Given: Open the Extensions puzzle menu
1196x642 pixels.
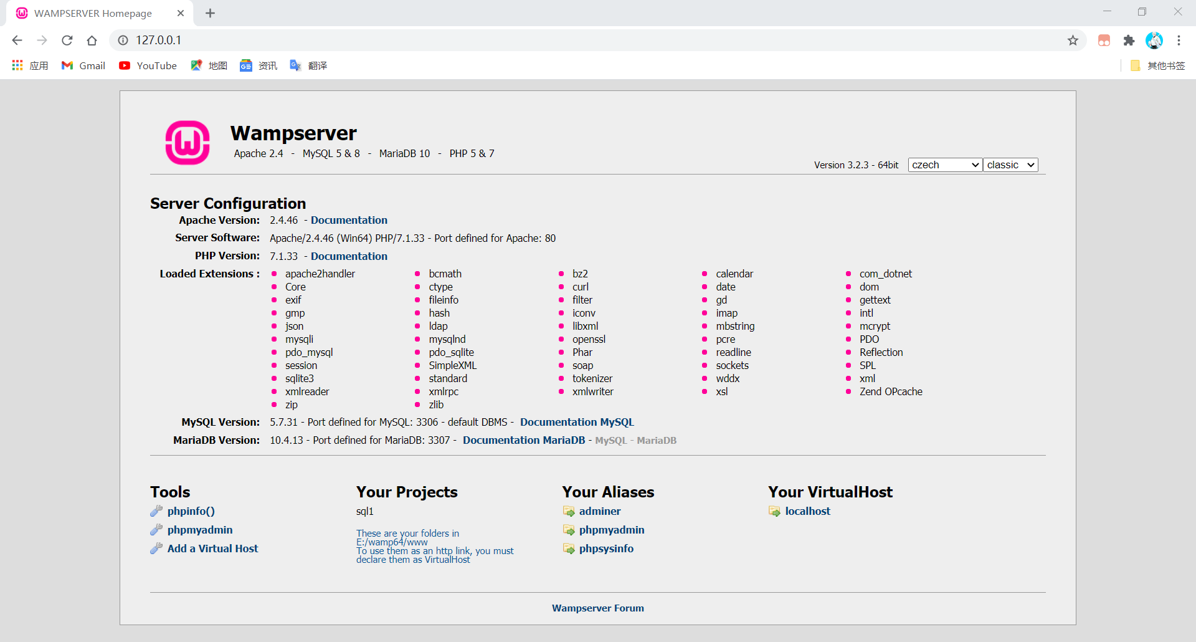Looking at the screenshot, I should [1129, 41].
